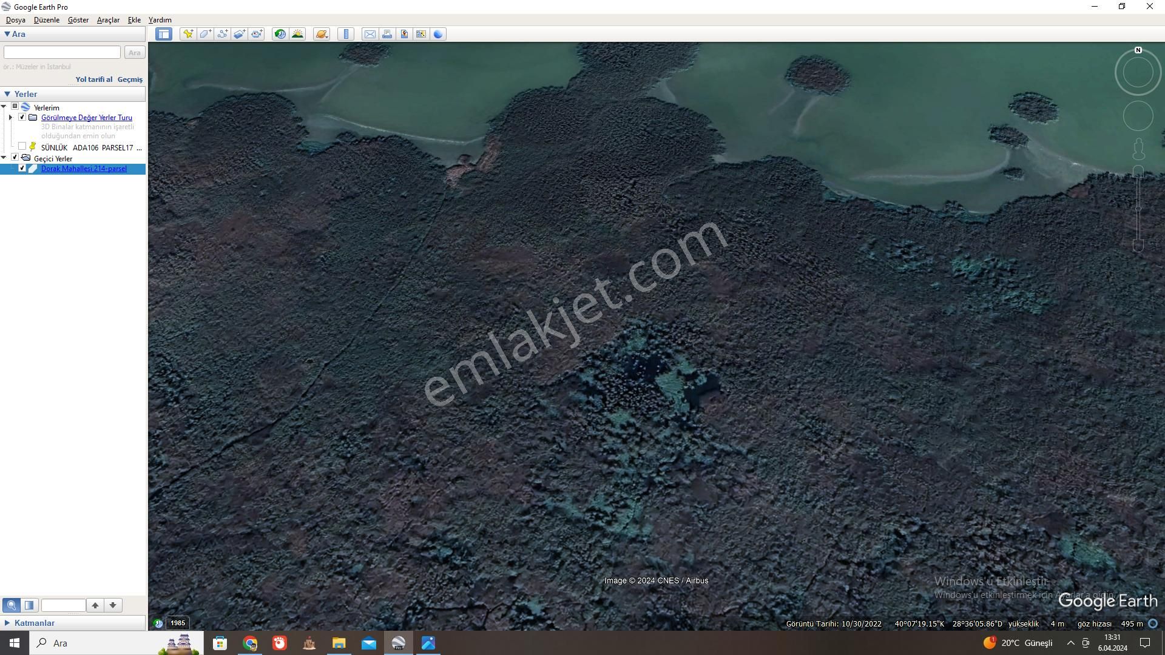
Task: Click the pan joystick control
Action: tap(1138, 116)
